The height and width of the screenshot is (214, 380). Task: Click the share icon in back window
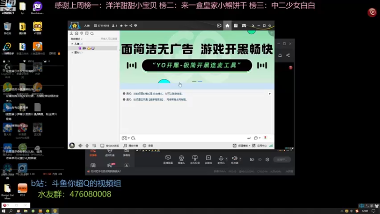pyautogui.click(x=288, y=55)
